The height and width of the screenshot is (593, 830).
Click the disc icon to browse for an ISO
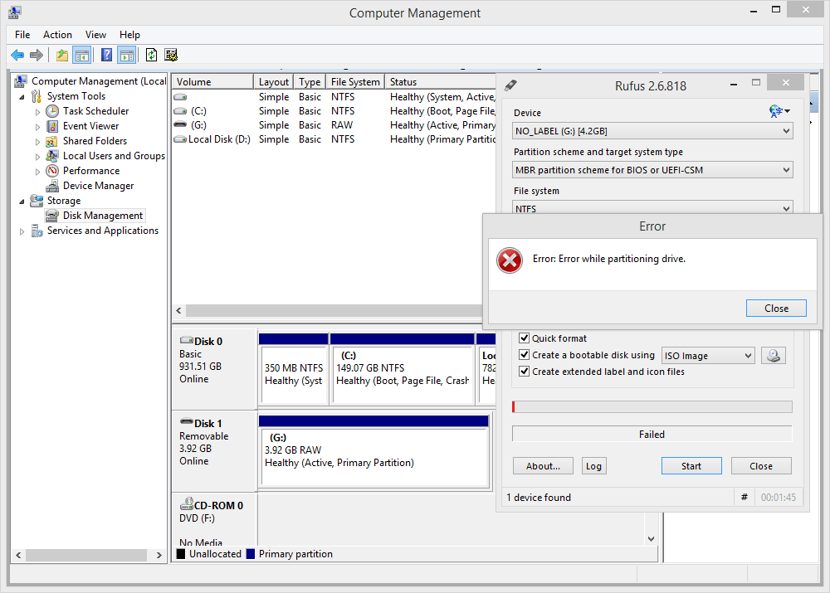(x=773, y=355)
